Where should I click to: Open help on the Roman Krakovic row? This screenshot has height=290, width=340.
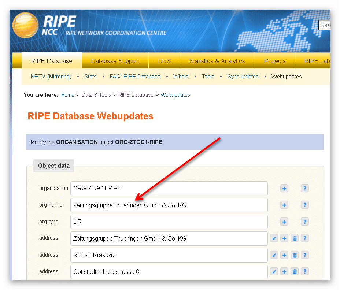coord(305,255)
